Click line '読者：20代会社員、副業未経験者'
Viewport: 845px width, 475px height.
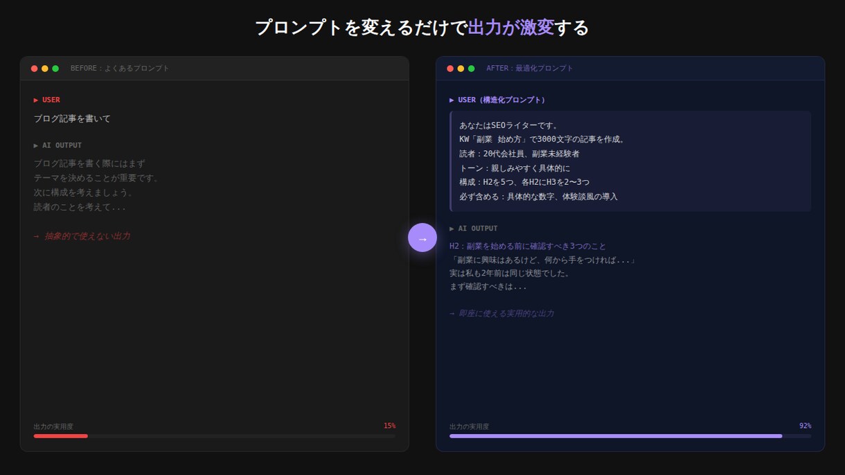pyautogui.click(x=519, y=154)
